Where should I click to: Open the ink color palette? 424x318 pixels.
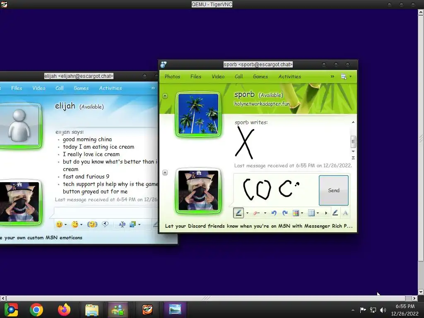296,213
